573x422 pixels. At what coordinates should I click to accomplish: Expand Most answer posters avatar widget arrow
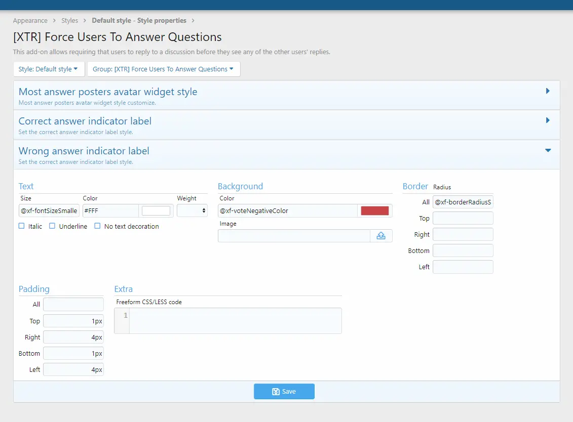click(x=548, y=91)
